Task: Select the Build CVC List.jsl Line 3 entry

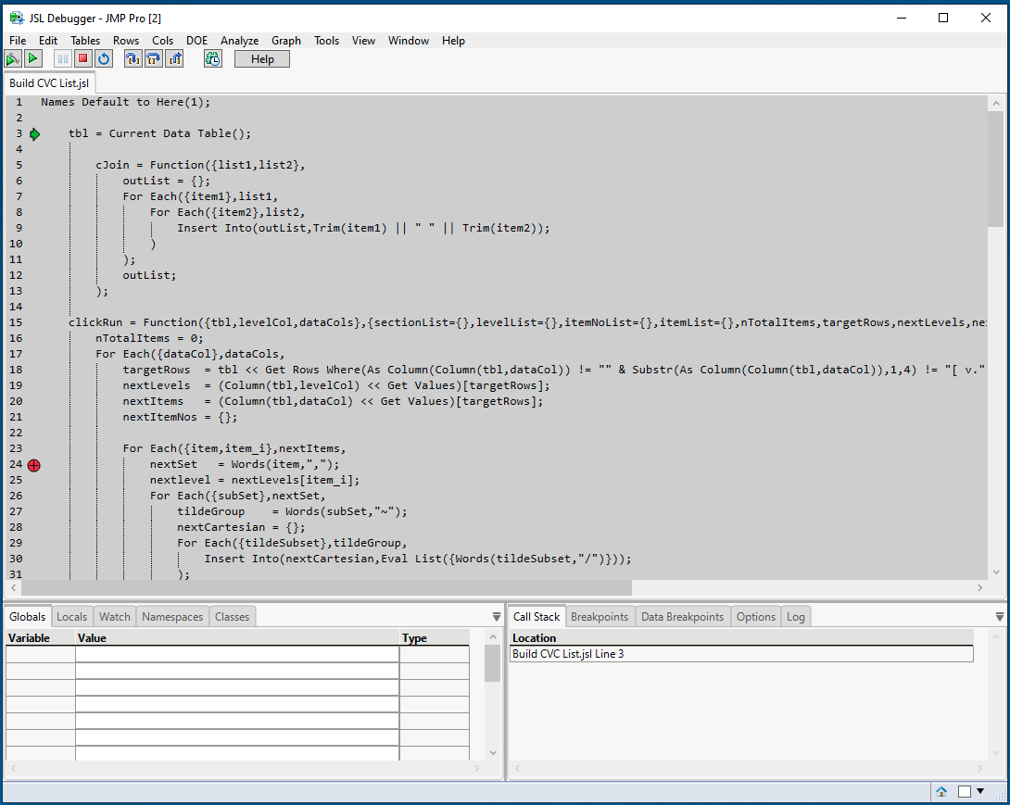Action: click(x=602, y=653)
